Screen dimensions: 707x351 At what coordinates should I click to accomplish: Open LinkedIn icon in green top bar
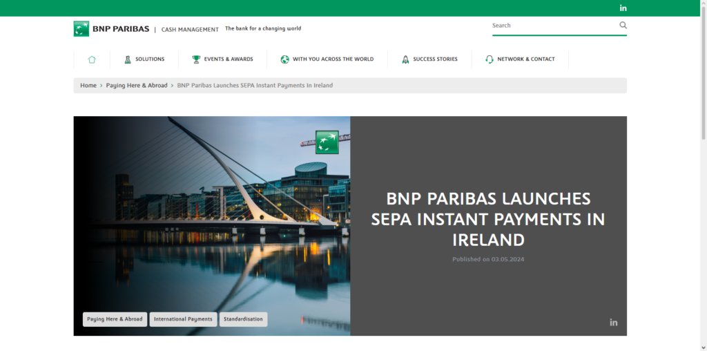[623, 8]
